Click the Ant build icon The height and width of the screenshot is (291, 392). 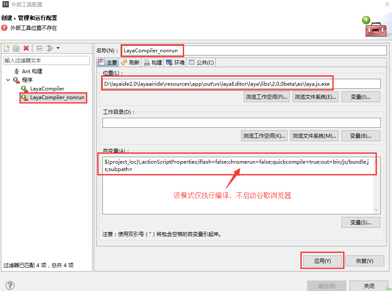coord(16,71)
